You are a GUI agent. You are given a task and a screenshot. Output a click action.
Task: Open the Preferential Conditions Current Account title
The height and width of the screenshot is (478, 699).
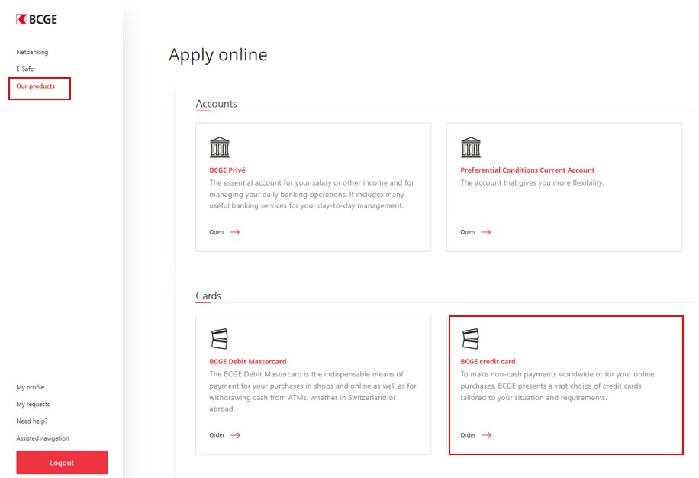pyautogui.click(x=527, y=170)
